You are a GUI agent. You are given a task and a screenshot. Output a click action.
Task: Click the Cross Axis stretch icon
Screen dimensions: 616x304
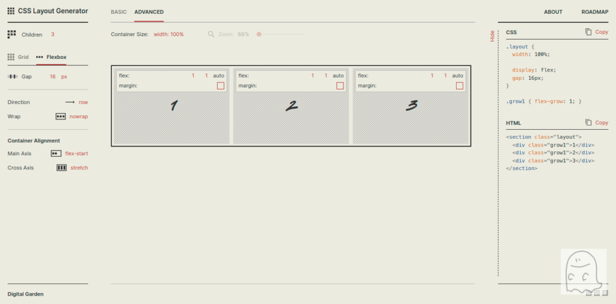[62, 168]
